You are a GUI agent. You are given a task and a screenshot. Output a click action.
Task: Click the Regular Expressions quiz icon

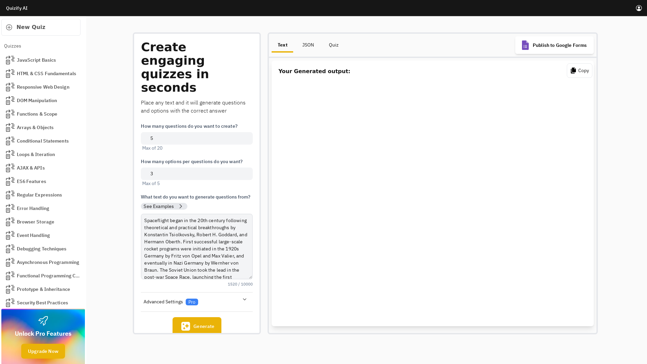pyautogui.click(x=10, y=195)
